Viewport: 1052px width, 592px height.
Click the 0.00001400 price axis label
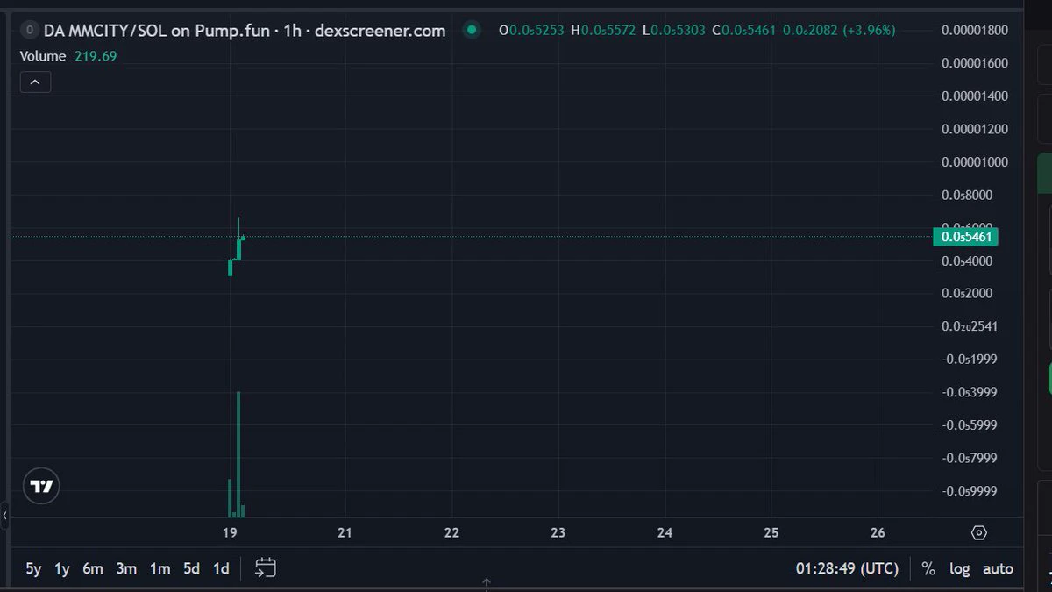[975, 96]
